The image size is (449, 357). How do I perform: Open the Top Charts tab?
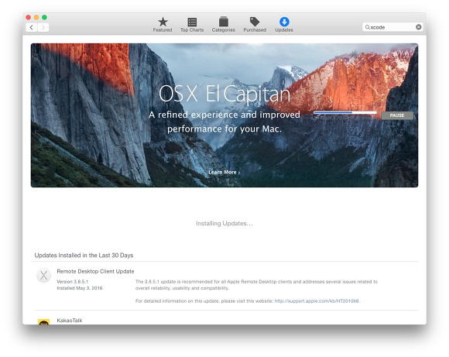[192, 24]
